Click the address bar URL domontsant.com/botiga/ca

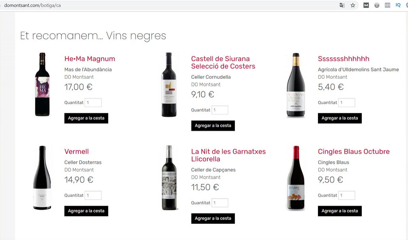click(x=33, y=5)
